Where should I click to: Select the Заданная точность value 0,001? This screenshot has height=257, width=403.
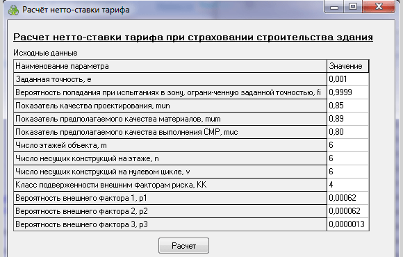347,79
